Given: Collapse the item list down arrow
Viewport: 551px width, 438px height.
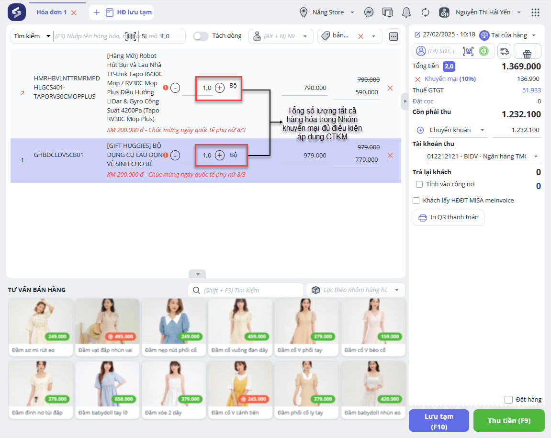Looking at the screenshot, I should tap(198, 274).
